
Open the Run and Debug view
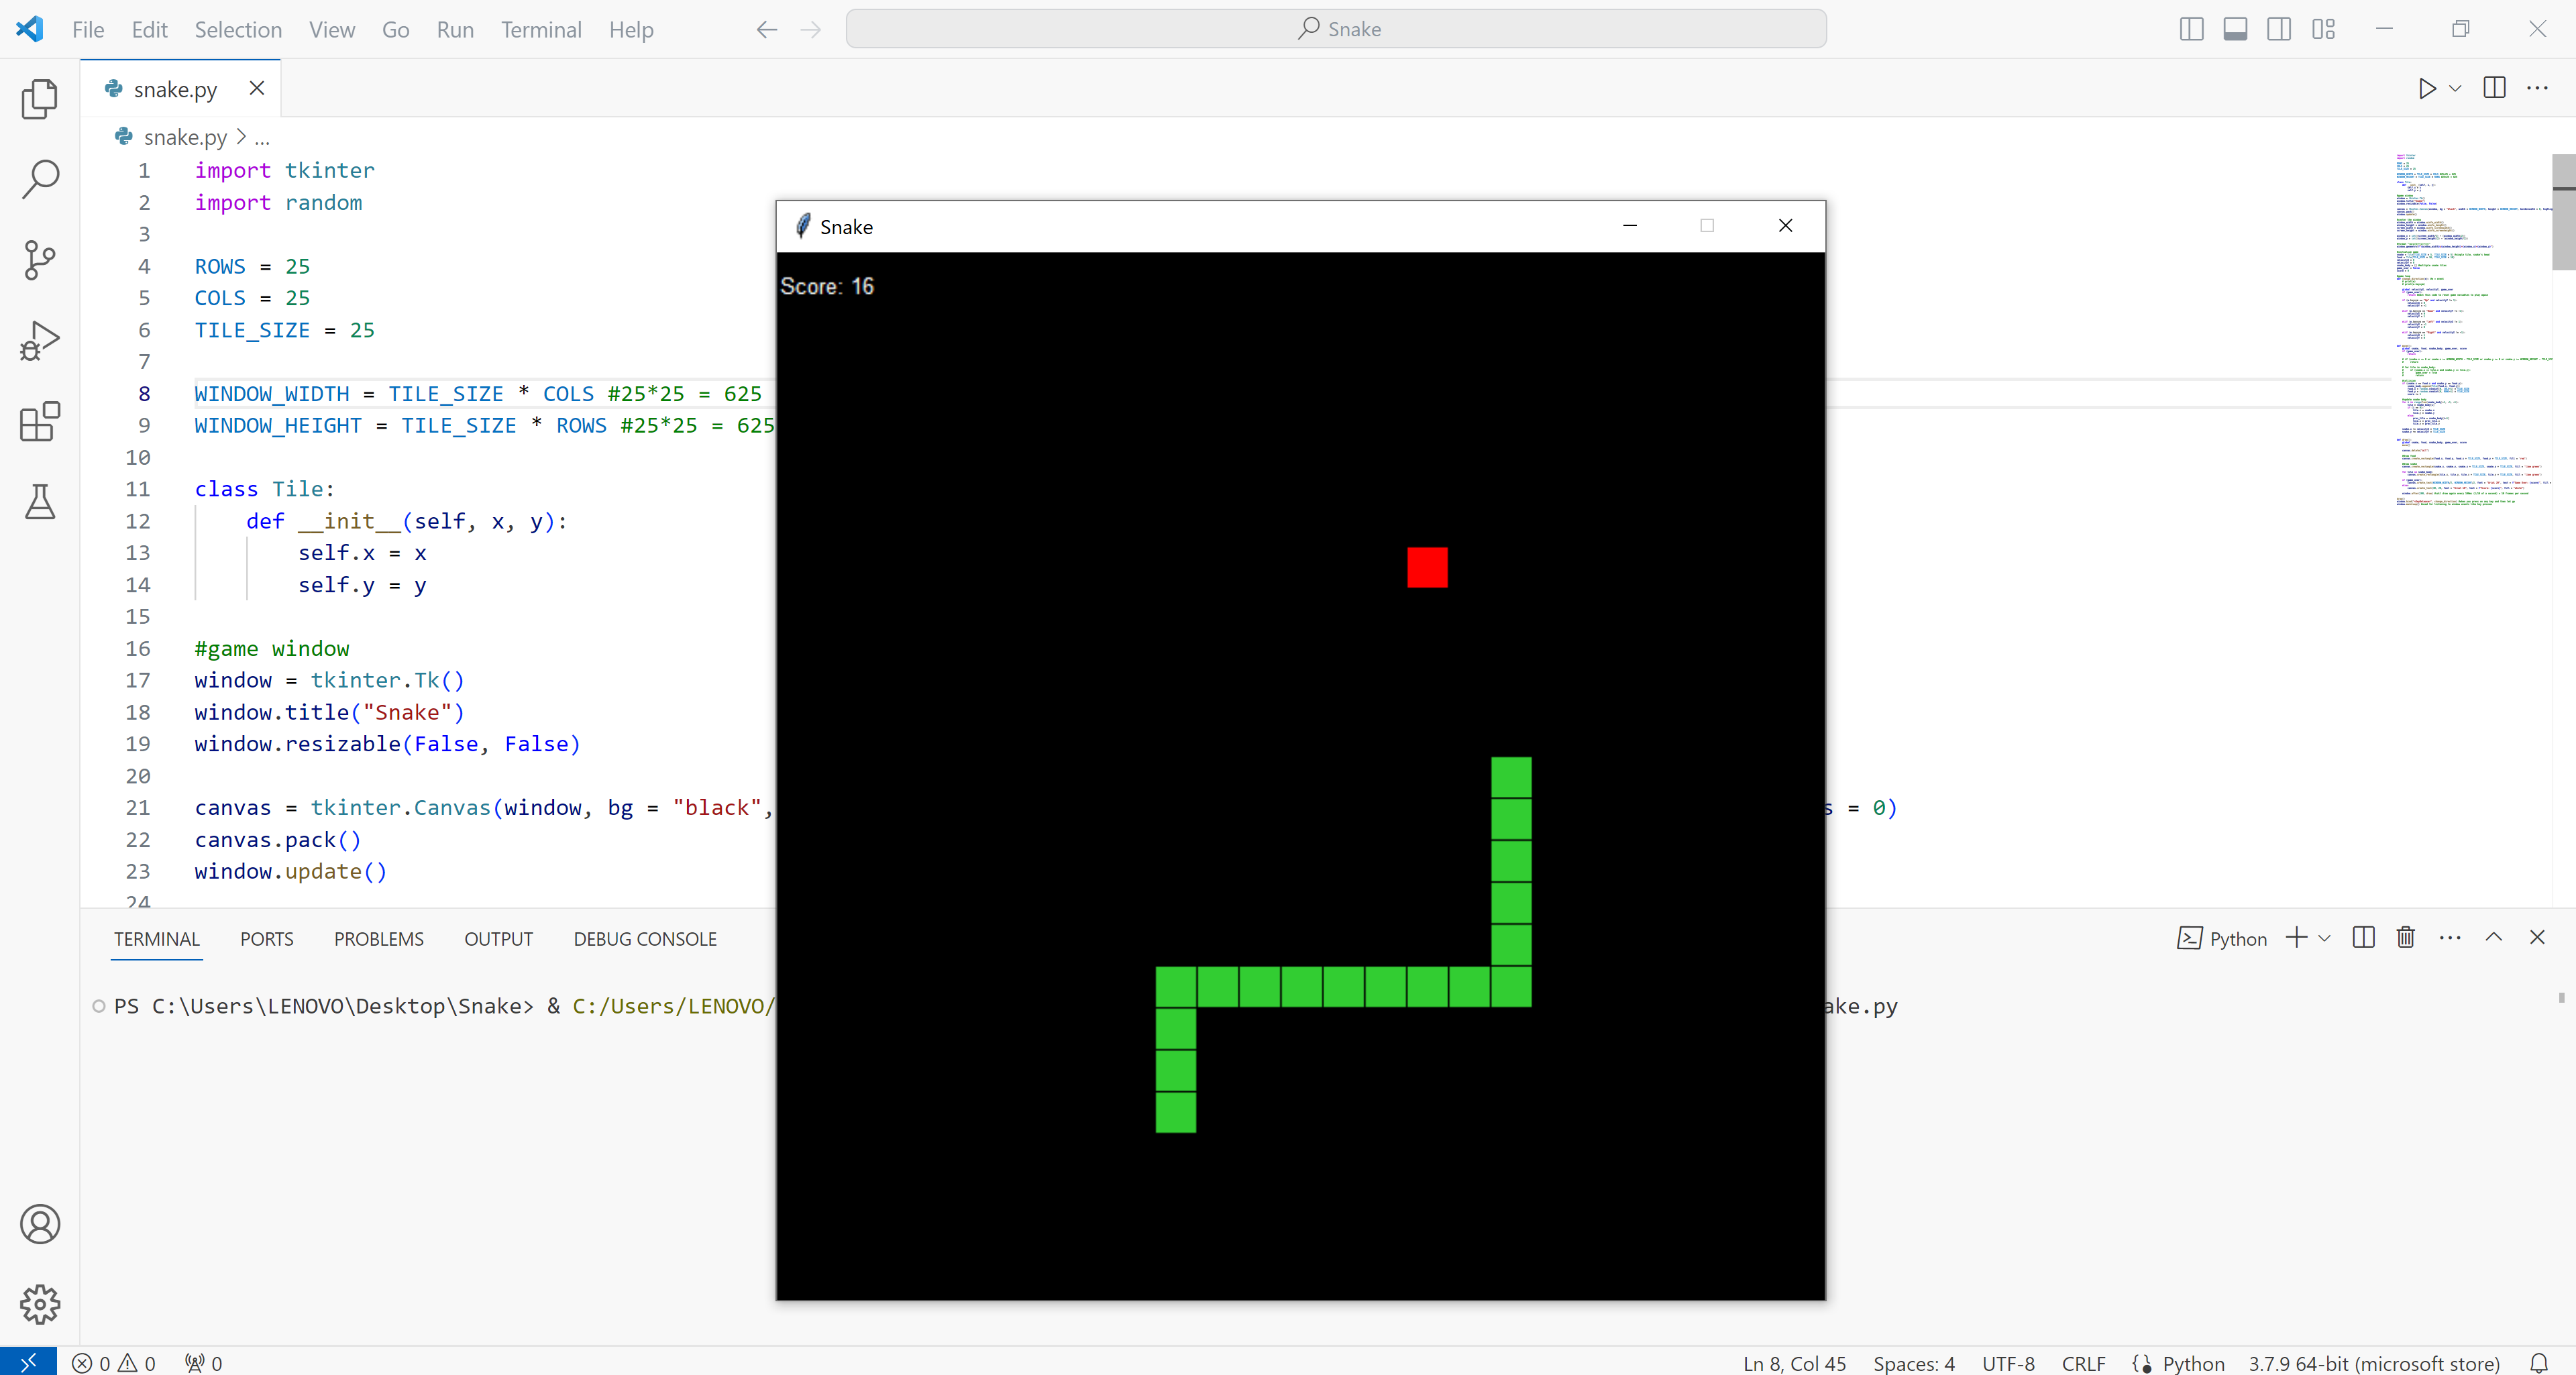(x=39, y=340)
